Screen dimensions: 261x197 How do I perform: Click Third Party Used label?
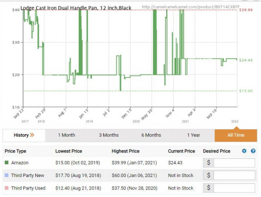point(28,188)
